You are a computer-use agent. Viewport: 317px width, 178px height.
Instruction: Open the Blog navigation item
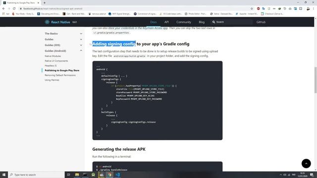coord(202,22)
